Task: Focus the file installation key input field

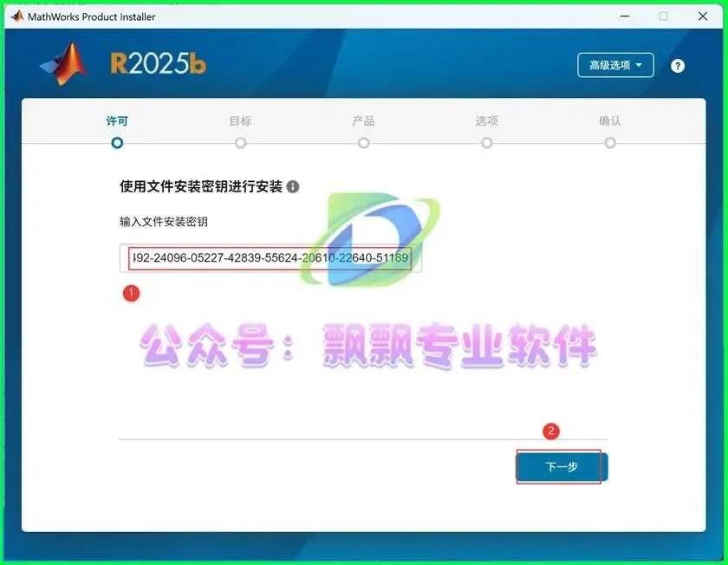Action: point(270,257)
